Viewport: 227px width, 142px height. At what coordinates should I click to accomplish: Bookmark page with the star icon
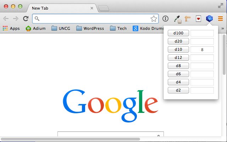pyautogui.click(x=154, y=19)
